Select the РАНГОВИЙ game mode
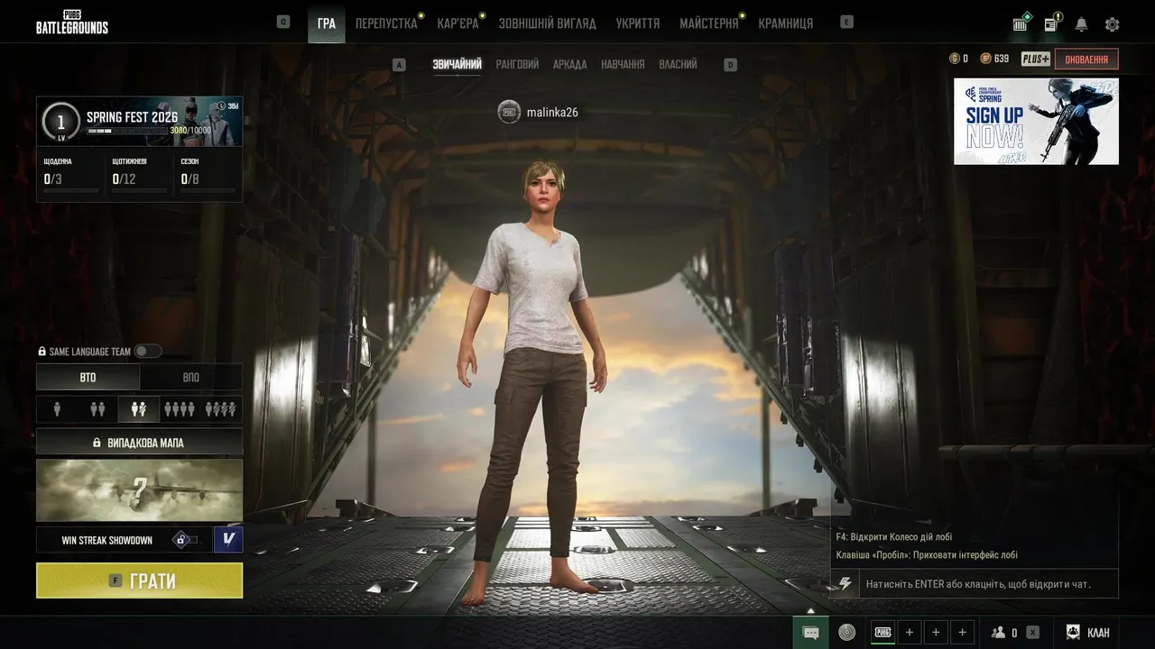This screenshot has height=649, width=1155. click(517, 65)
